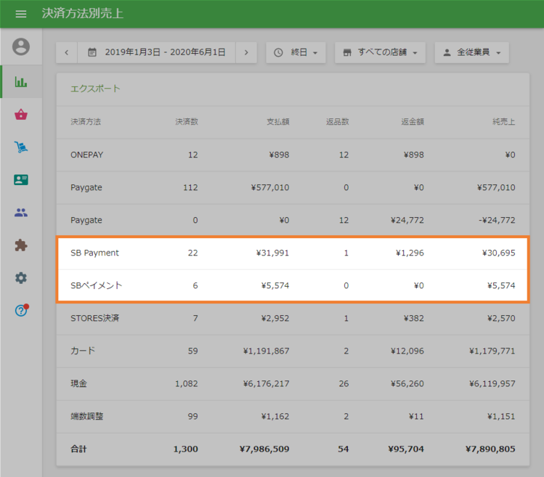Expand the すべての店舗 store dropdown
The width and height of the screenshot is (544, 477).
pos(380,52)
